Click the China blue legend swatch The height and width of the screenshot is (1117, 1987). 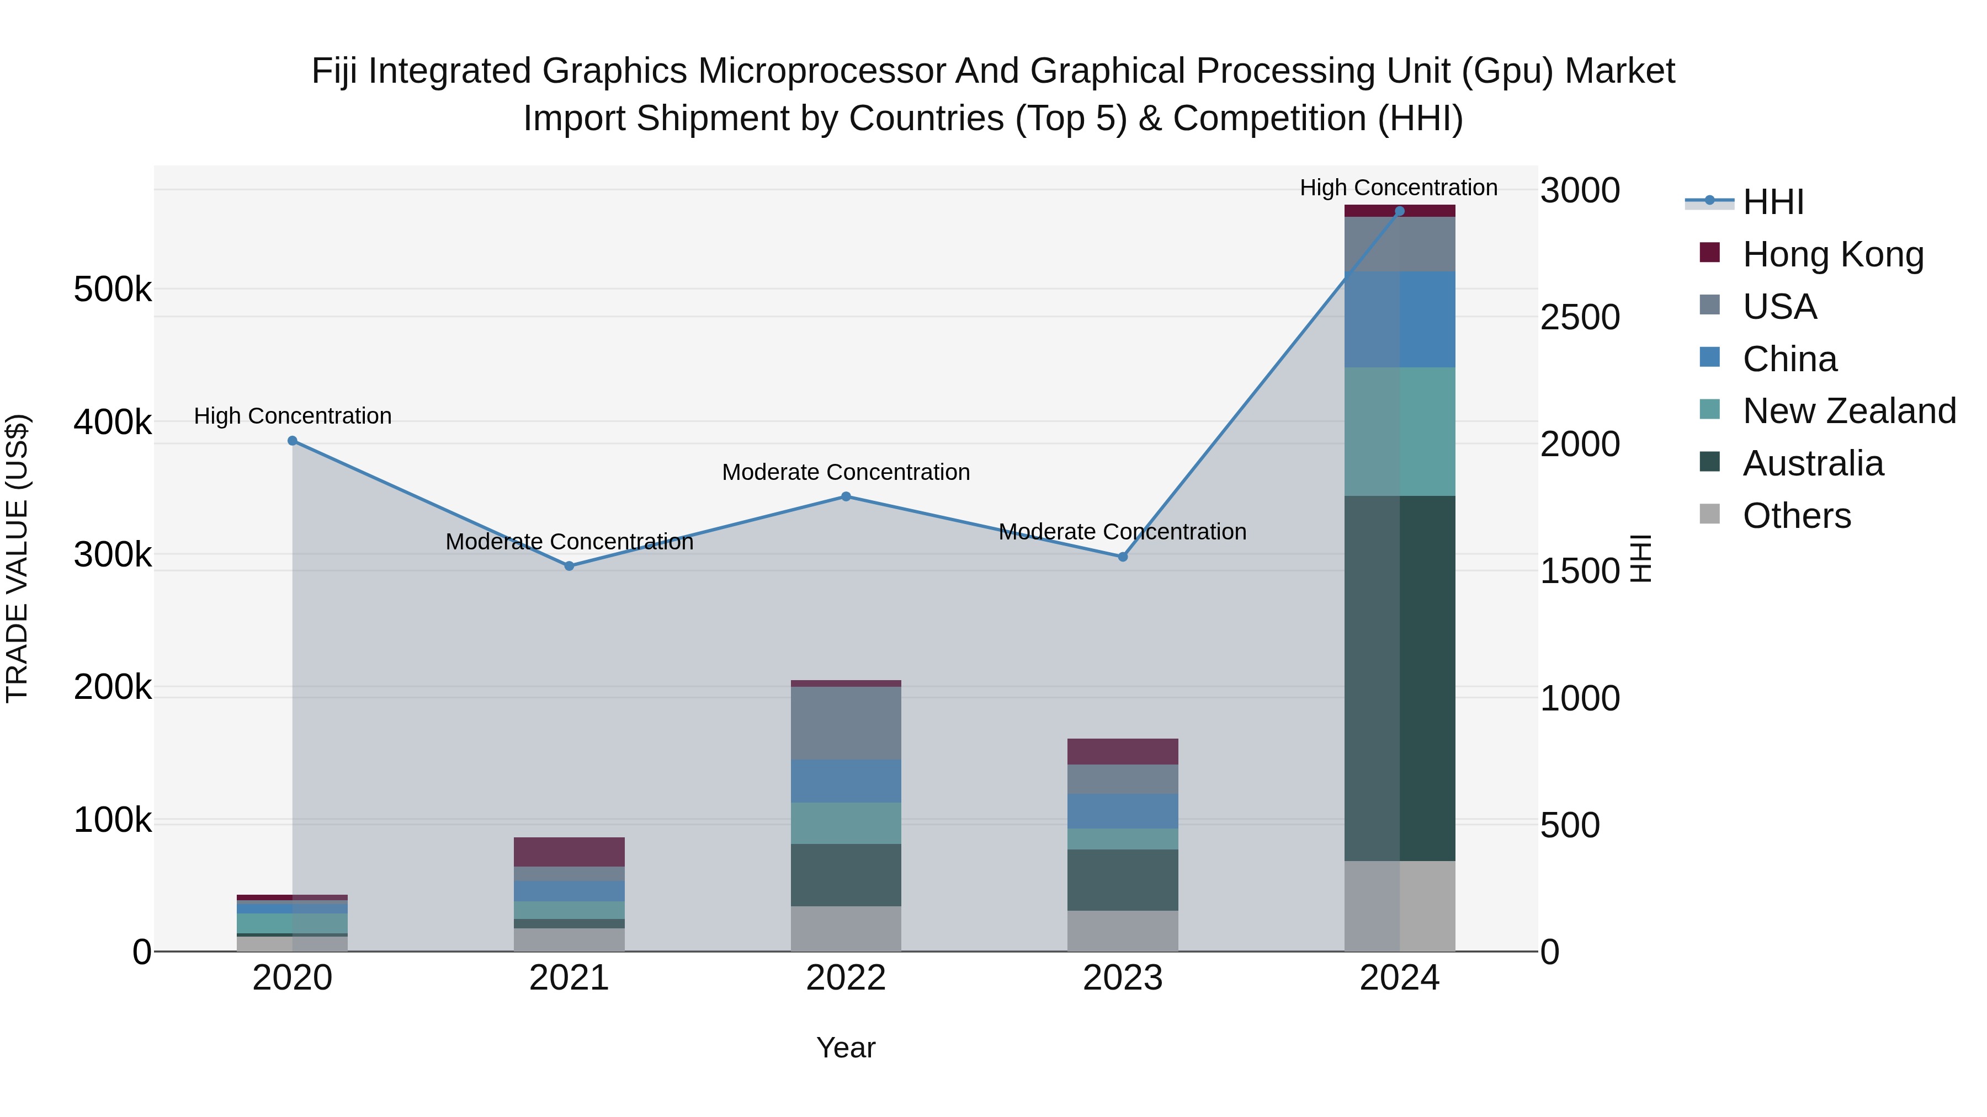1710,357
